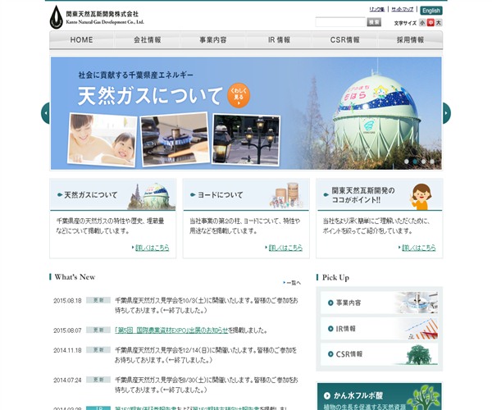The height and width of the screenshot is (410, 492).
Task: Open 詳しくはこちら under ヨードについて
Action: tap(284, 247)
